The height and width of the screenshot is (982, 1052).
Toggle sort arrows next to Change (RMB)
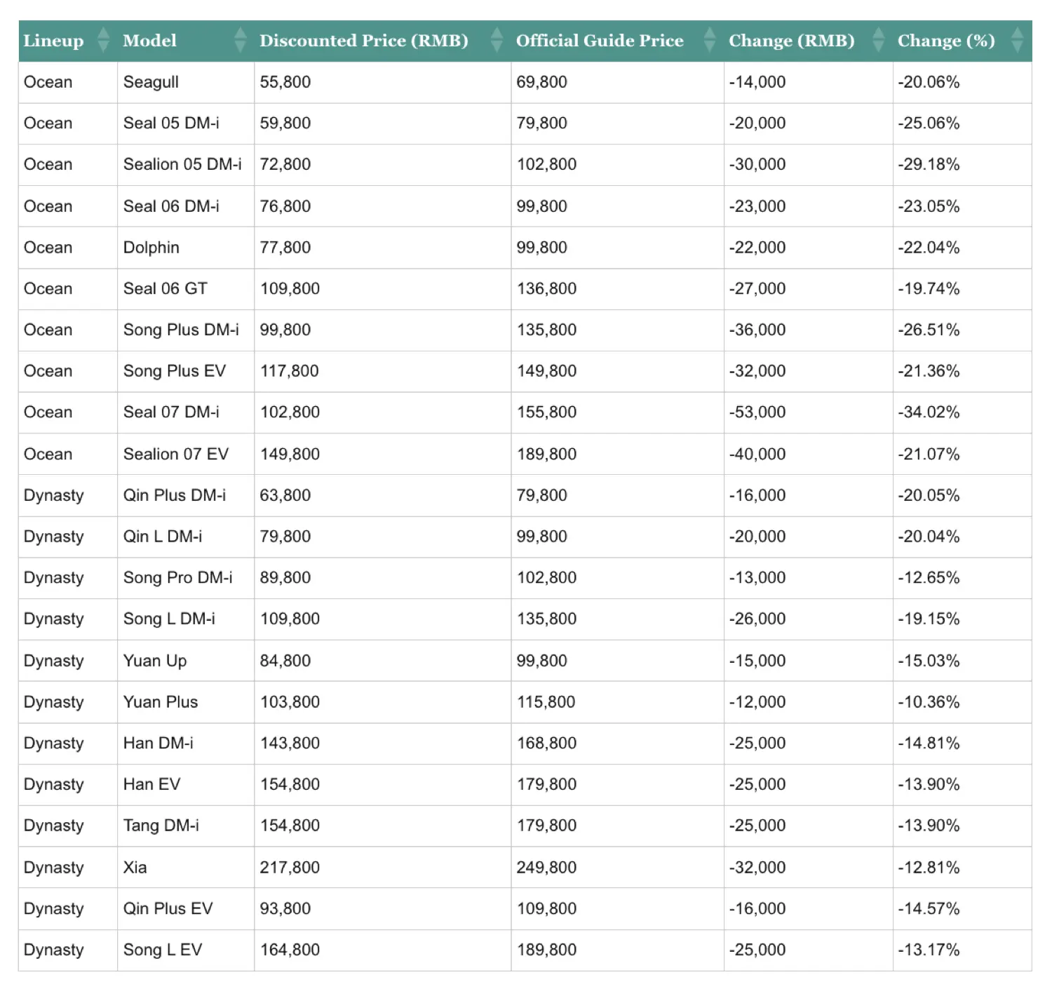[878, 41]
